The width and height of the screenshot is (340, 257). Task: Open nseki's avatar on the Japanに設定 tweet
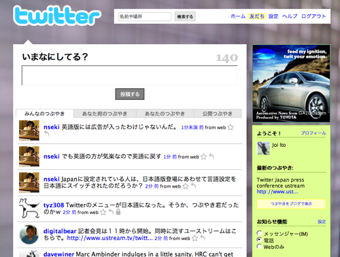point(29,182)
